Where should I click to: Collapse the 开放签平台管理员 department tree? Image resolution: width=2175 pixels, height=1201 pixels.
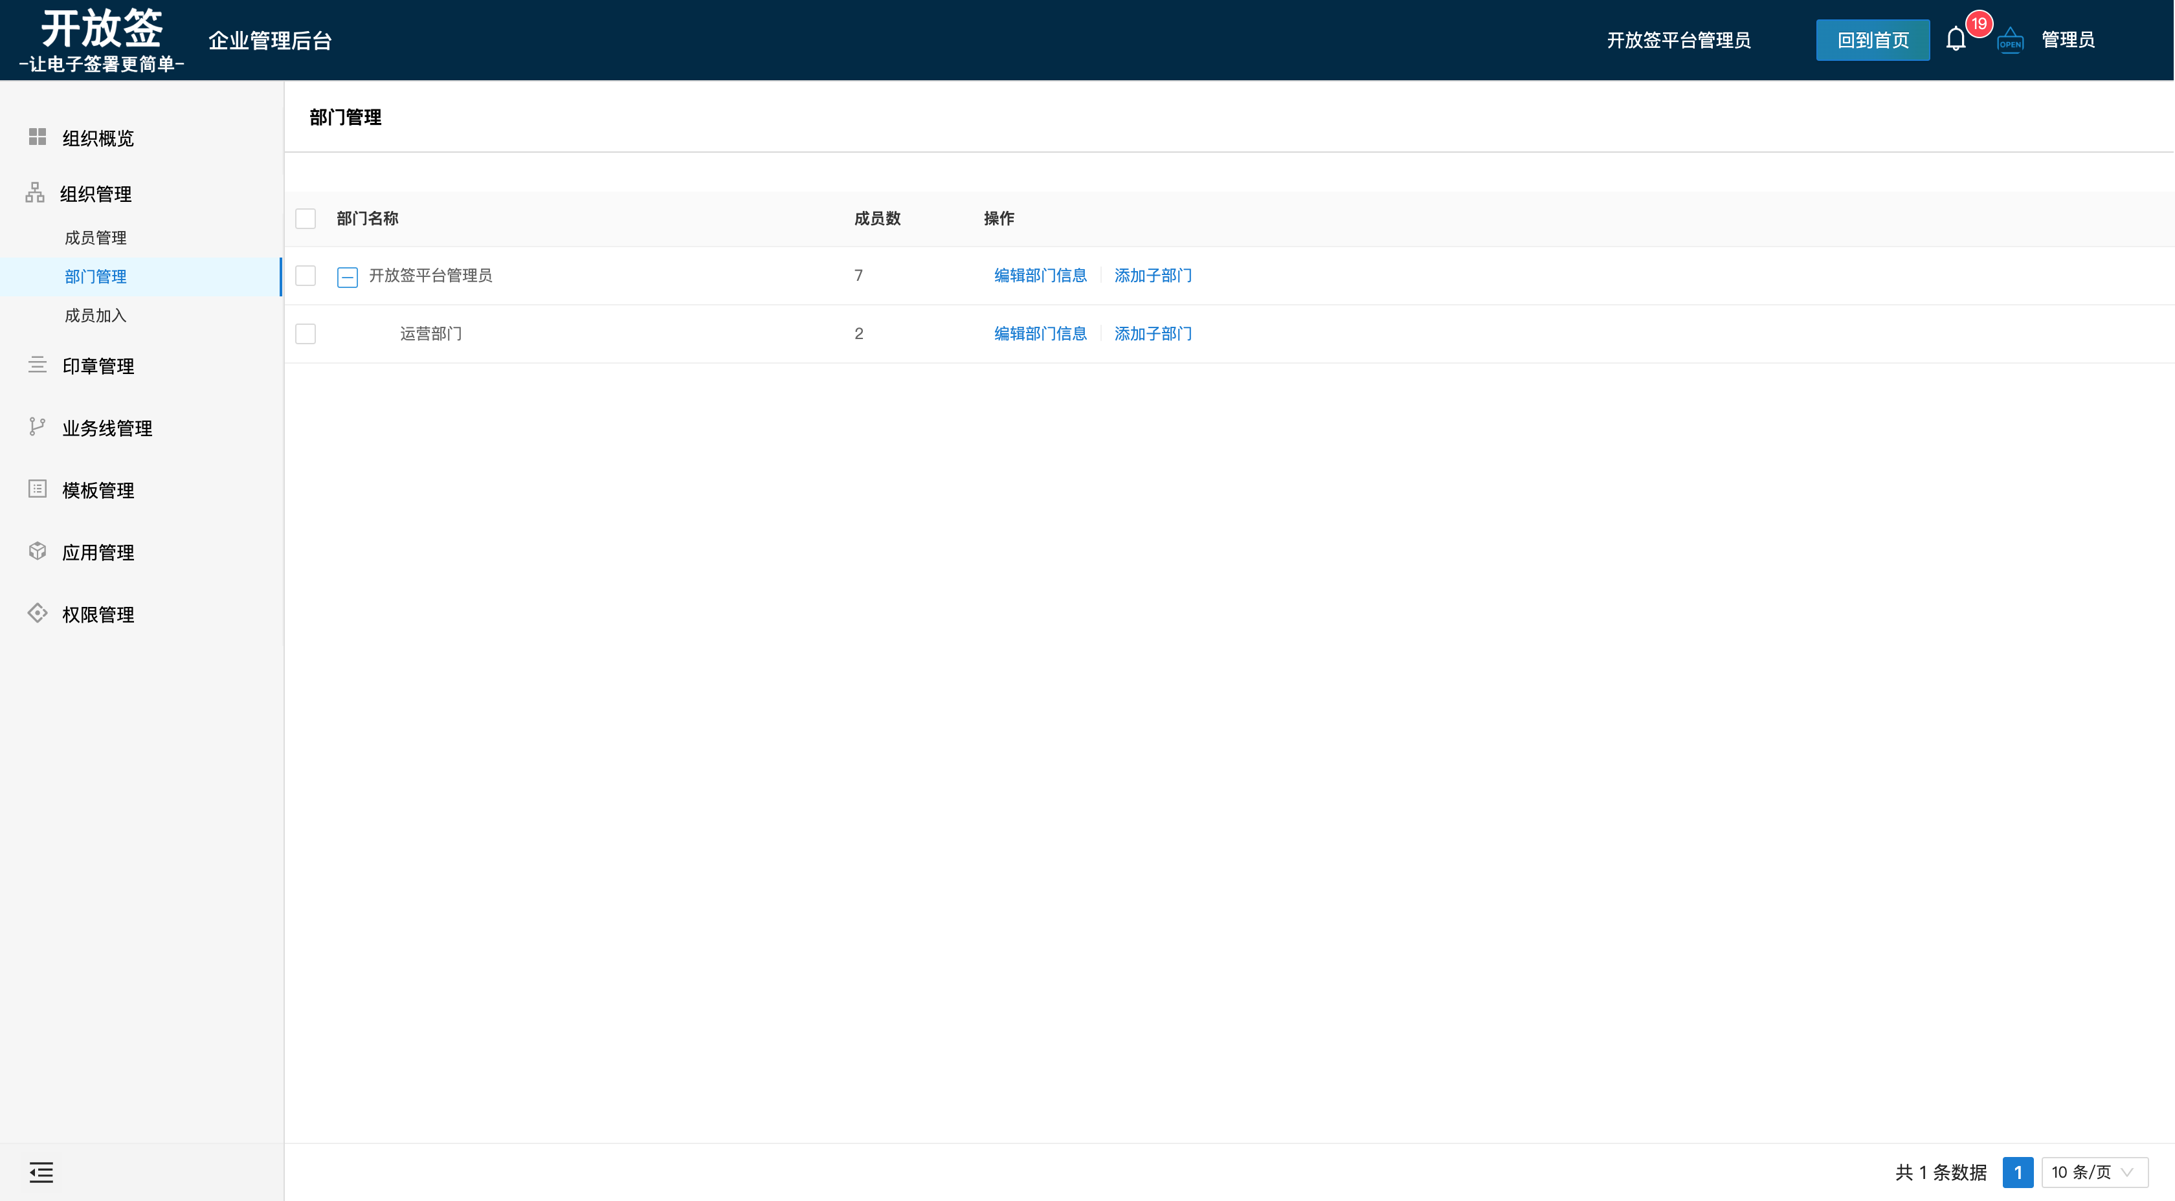(x=347, y=277)
